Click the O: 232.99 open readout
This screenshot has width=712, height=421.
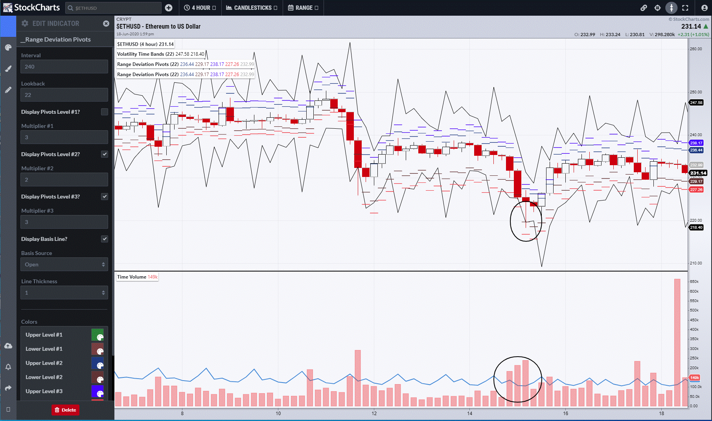coord(585,35)
